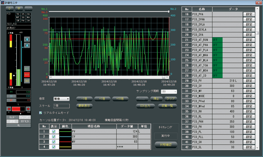Uncheck display checkbox for SV row
The image size is (263, 157).
[53, 137]
